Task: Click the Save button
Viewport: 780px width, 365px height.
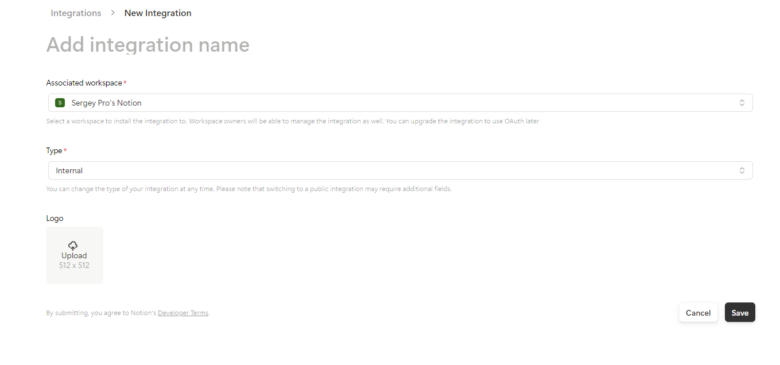Action: tap(740, 313)
